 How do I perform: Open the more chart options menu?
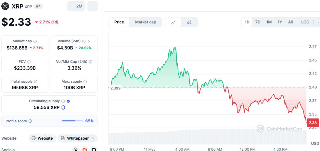click(x=318, y=22)
